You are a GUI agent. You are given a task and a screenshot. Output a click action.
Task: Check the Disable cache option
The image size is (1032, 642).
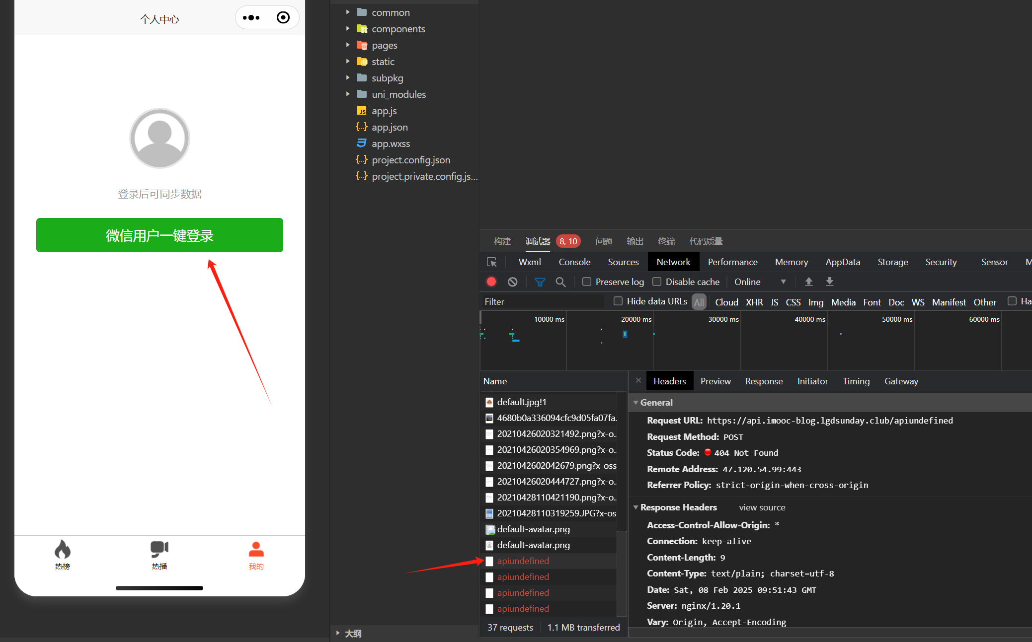[657, 282]
